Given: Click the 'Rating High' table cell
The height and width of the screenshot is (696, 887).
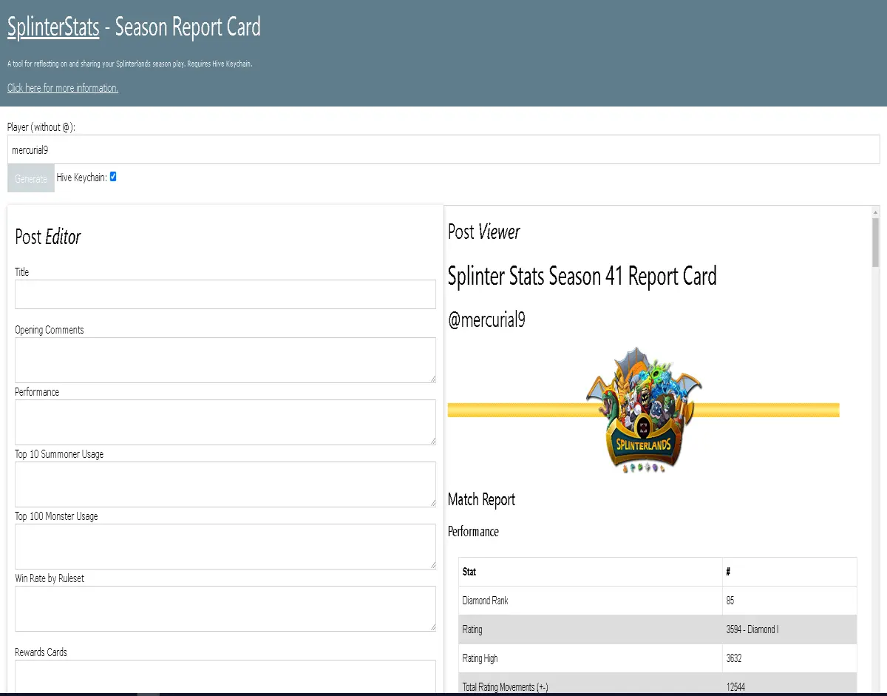Looking at the screenshot, I should [591, 658].
